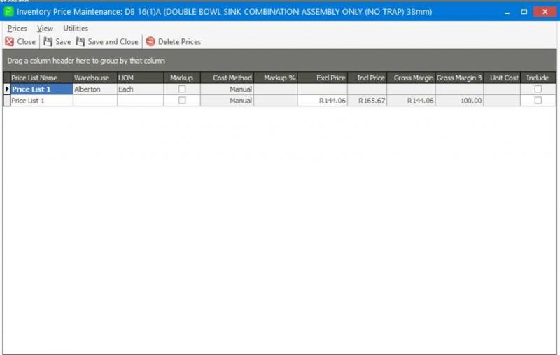Select the Cost Method cell in first row

[x=227, y=89]
